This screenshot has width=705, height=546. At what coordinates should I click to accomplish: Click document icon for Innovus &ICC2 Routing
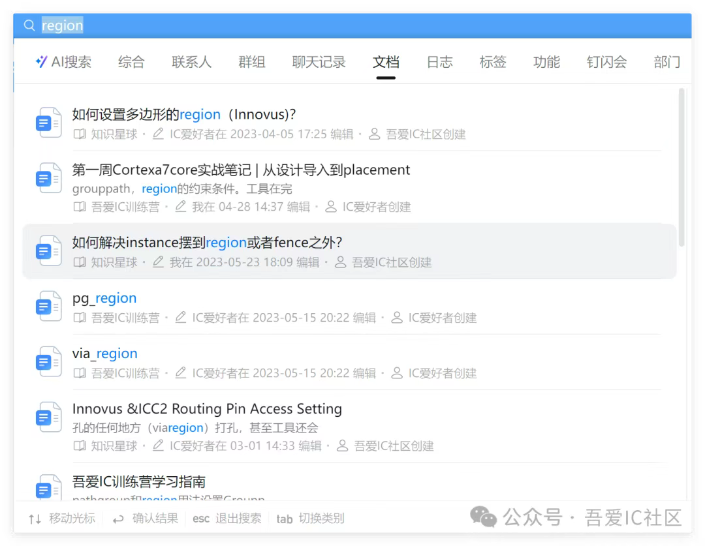click(x=48, y=417)
